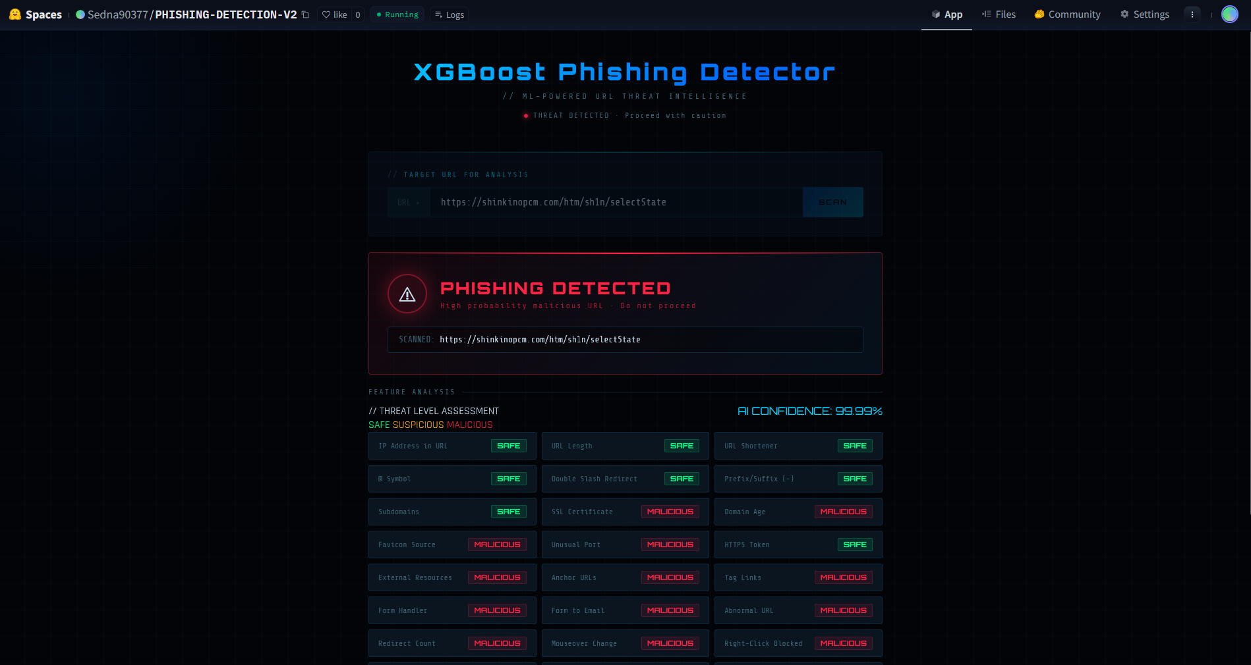This screenshot has height=665, width=1251.
Task: Open the user profile avatar menu
Action: coord(1230,14)
